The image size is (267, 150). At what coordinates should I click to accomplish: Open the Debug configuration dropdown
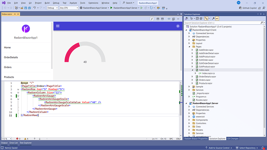point(53,8)
